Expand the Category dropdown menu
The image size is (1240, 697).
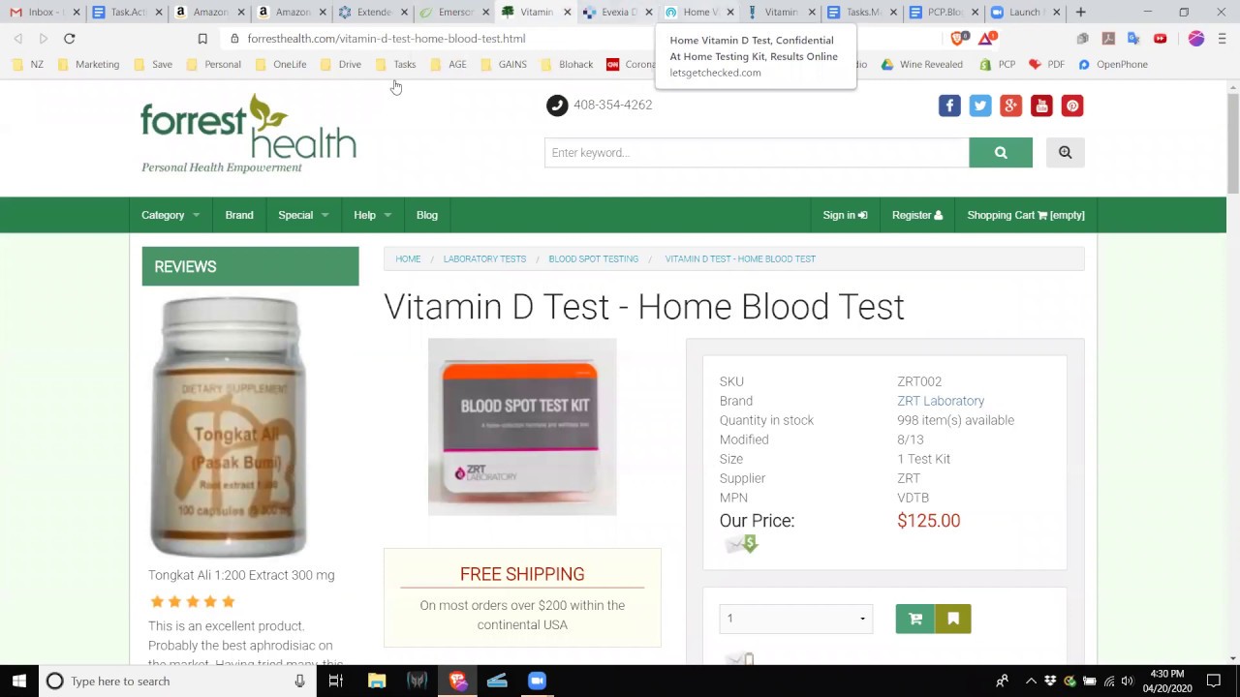pos(170,215)
